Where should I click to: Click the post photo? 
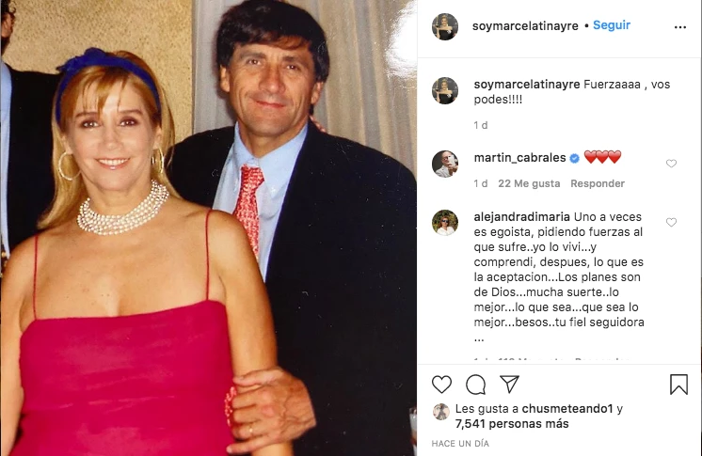[x=208, y=228]
